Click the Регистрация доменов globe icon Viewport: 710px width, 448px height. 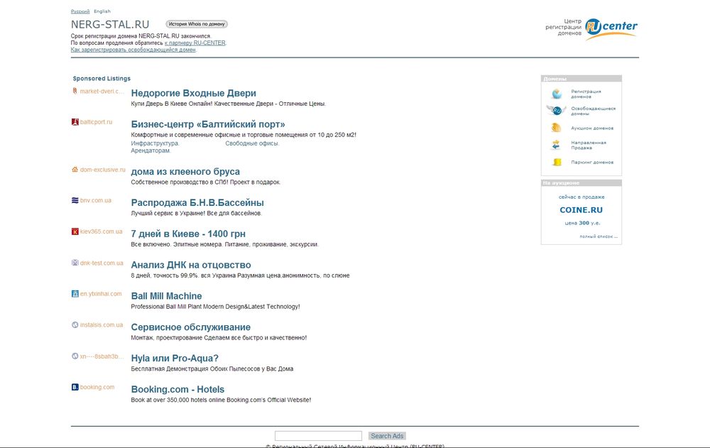point(557,94)
